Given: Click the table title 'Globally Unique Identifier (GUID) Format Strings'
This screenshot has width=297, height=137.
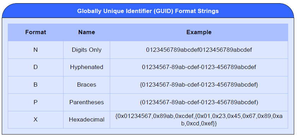Looking at the screenshot, I should (148, 11).
